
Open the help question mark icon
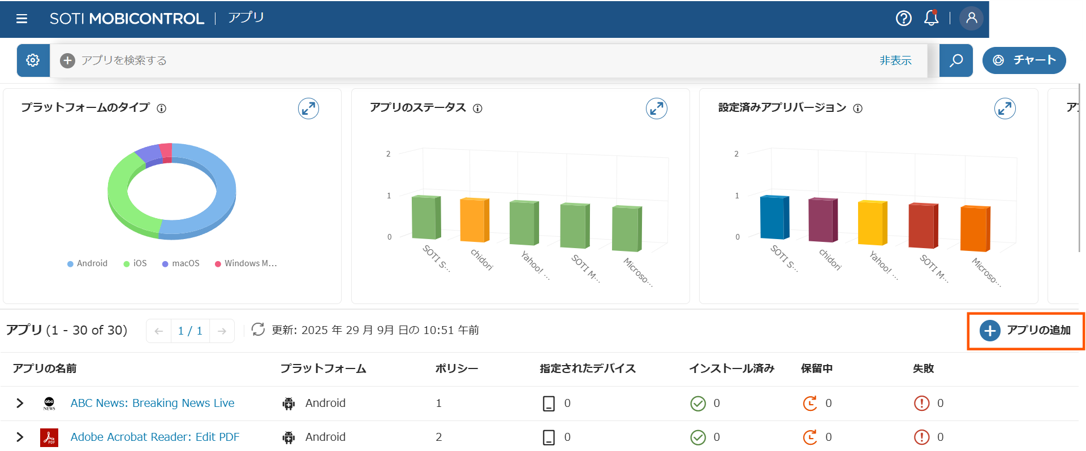(x=904, y=19)
